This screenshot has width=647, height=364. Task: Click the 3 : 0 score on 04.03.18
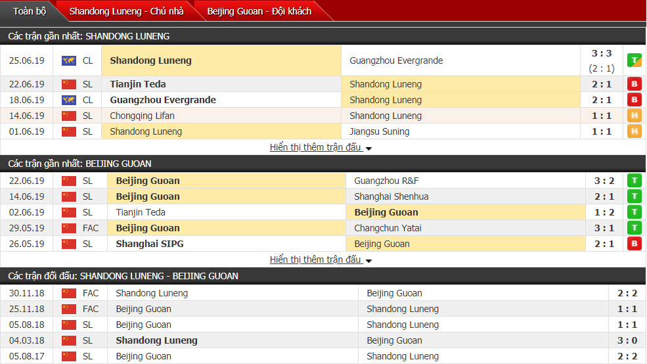(627, 340)
